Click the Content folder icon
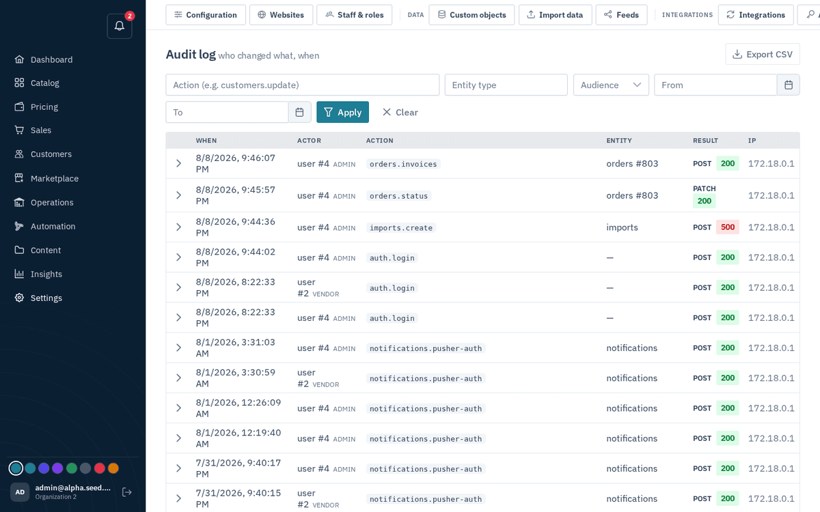The image size is (820, 512). tap(19, 250)
